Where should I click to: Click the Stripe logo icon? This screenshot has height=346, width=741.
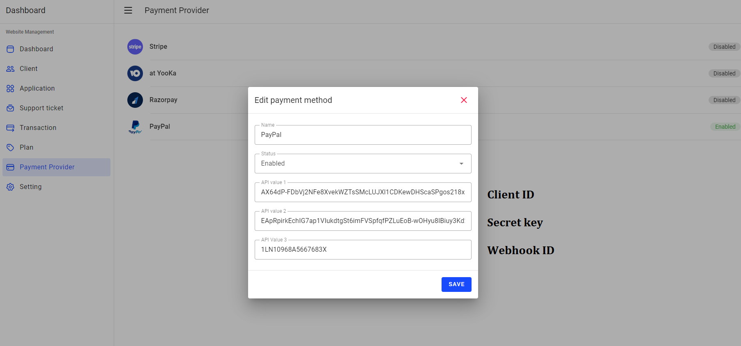pyautogui.click(x=135, y=47)
